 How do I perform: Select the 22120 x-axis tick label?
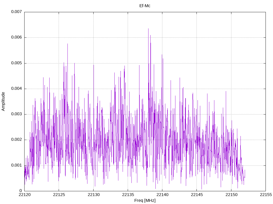coord(25,195)
